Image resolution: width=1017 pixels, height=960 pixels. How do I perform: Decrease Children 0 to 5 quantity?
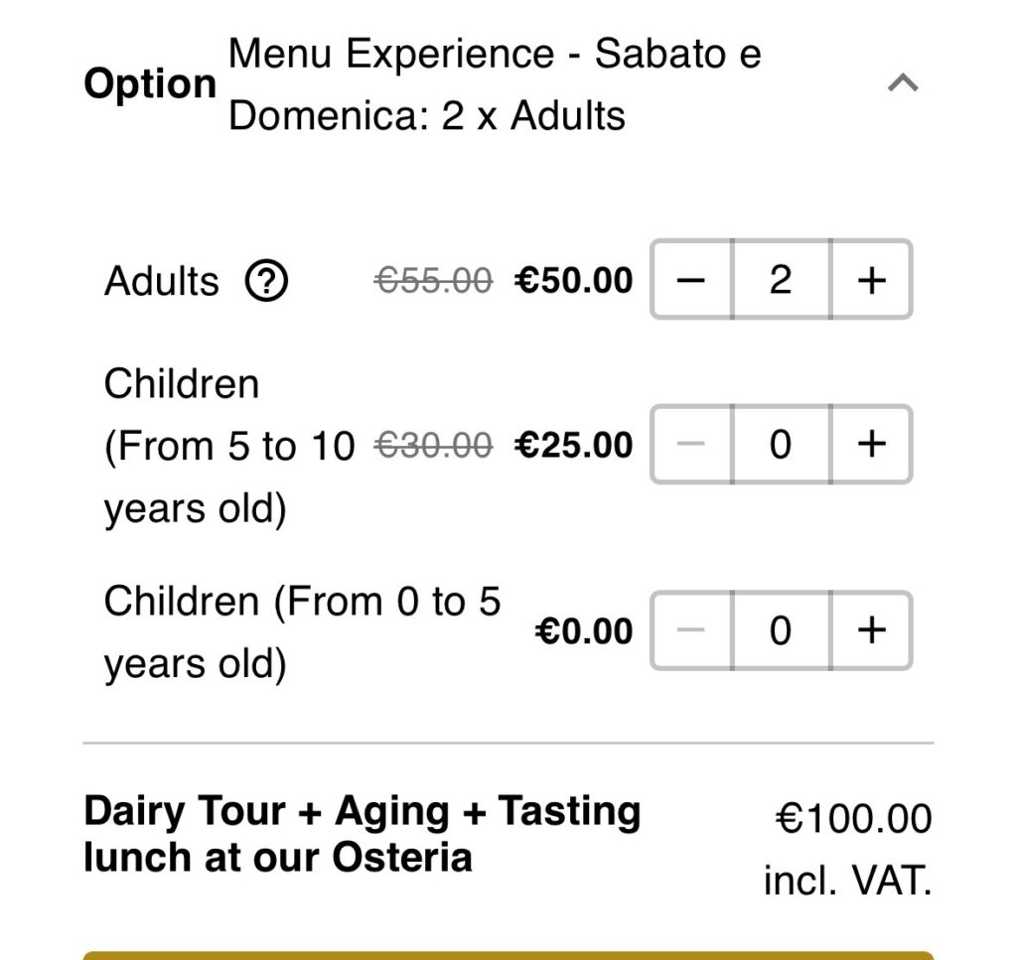[x=691, y=630]
